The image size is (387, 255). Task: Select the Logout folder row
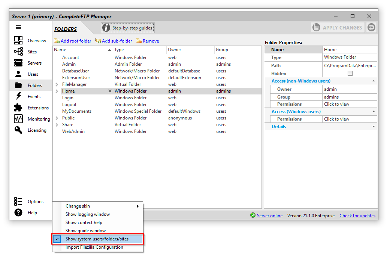point(157,105)
